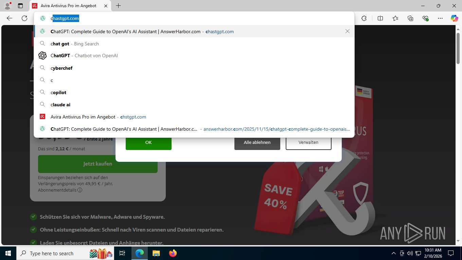
Task: Open a new tab with plus button
Action: pos(118,6)
